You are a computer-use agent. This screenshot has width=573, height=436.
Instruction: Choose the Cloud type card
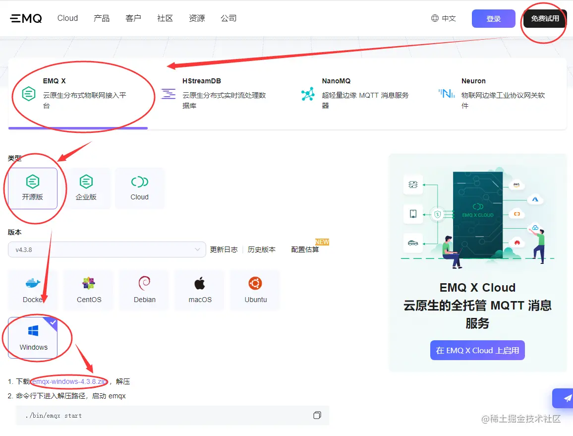coord(140,188)
